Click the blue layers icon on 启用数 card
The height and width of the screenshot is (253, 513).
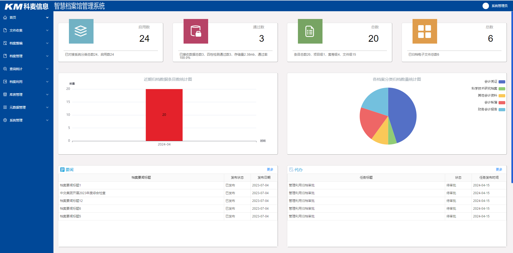coord(81,31)
